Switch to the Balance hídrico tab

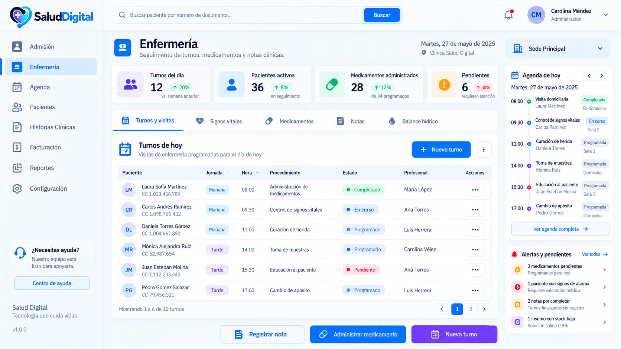tap(413, 121)
